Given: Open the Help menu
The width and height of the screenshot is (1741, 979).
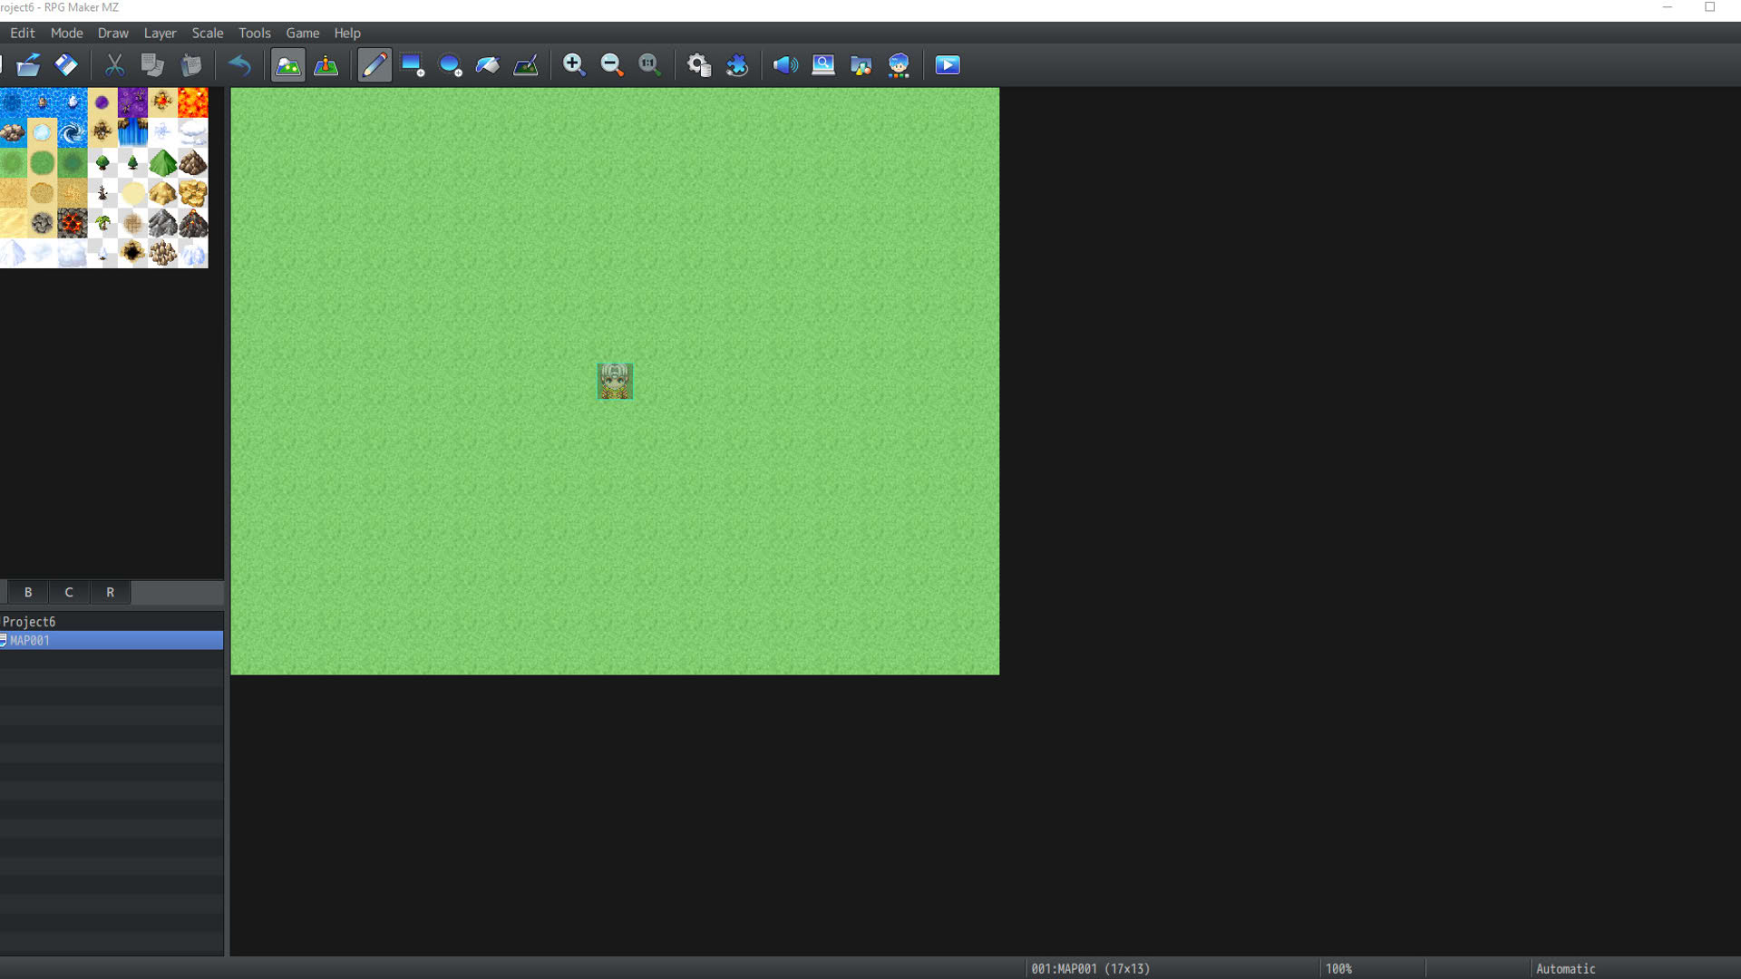Looking at the screenshot, I should pyautogui.click(x=347, y=33).
